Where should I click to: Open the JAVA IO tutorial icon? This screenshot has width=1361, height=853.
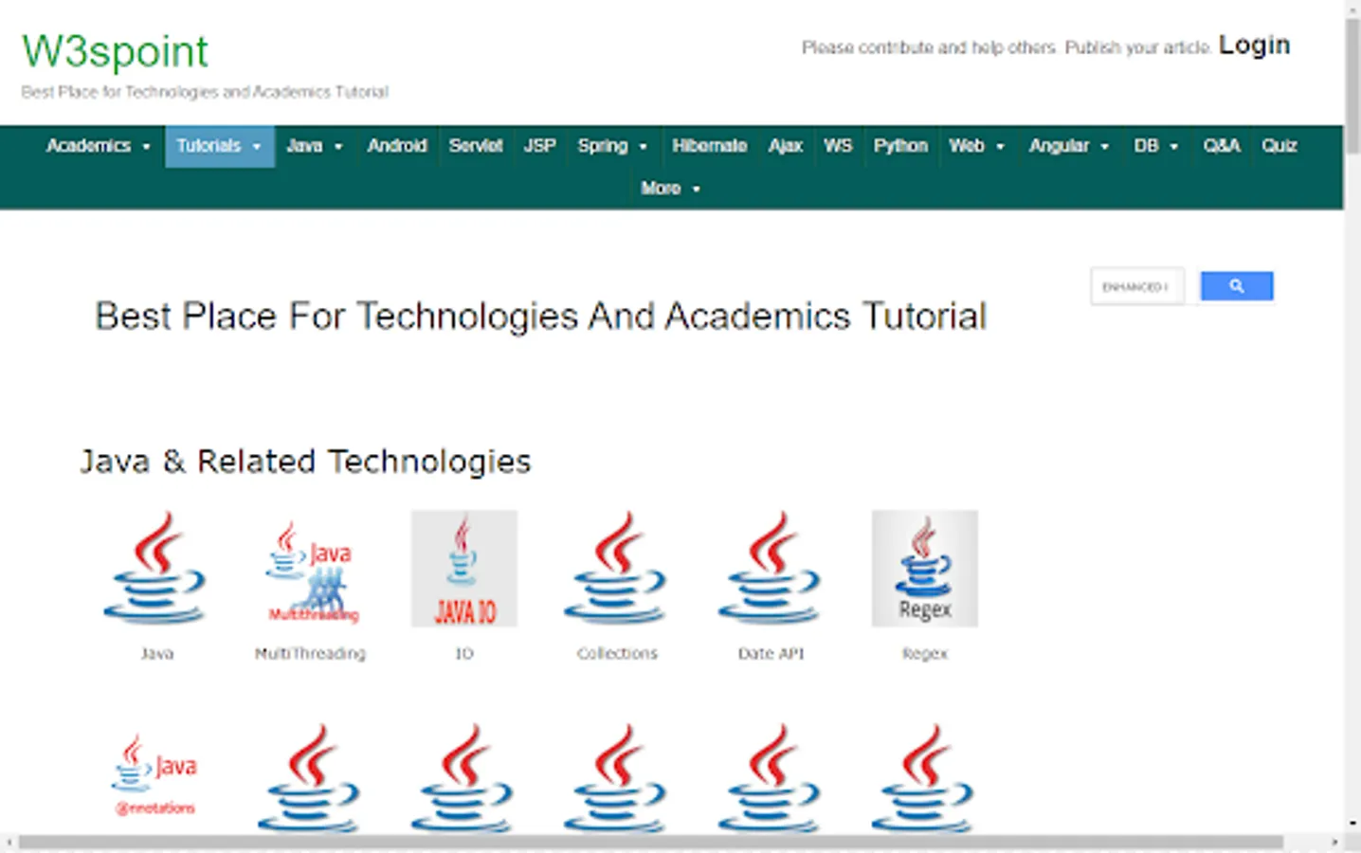point(464,568)
